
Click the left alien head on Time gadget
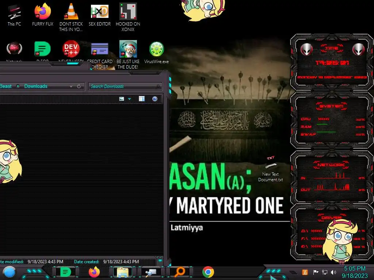click(x=306, y=50)
